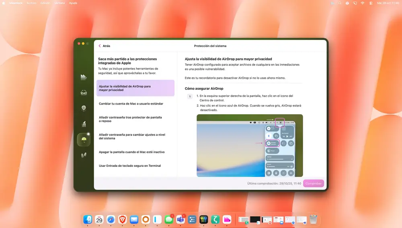Viewport: 402px width, 228px height.
Task: Click the wheat icon in the sidebar
Action: click(x=84, y=155)
